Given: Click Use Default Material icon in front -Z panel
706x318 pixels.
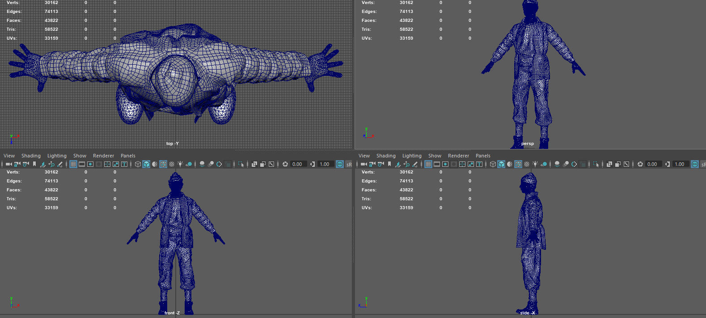Looking at the screenshot, I should 155,164.
